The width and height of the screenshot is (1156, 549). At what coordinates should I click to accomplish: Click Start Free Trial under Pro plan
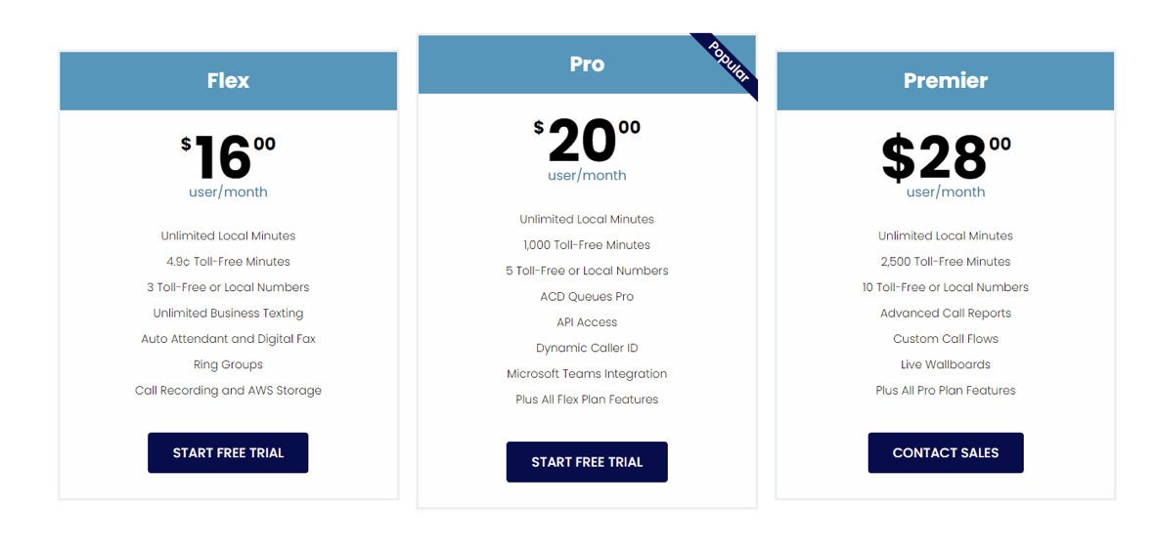(x=587, y=462)
